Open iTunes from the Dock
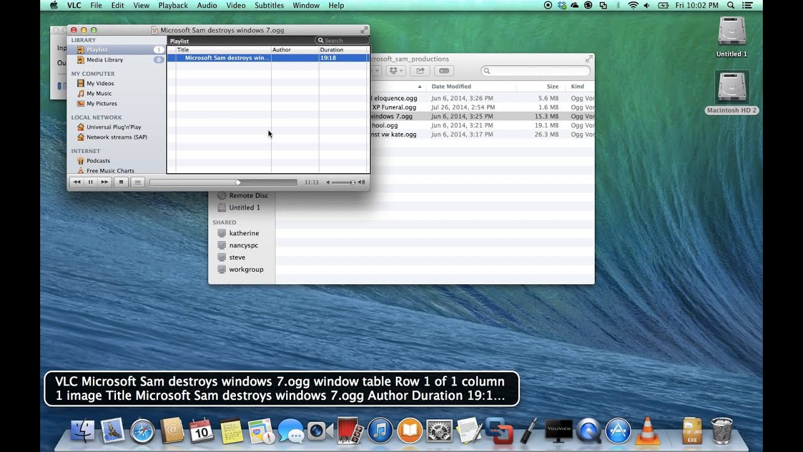 (x=380, y=431)
